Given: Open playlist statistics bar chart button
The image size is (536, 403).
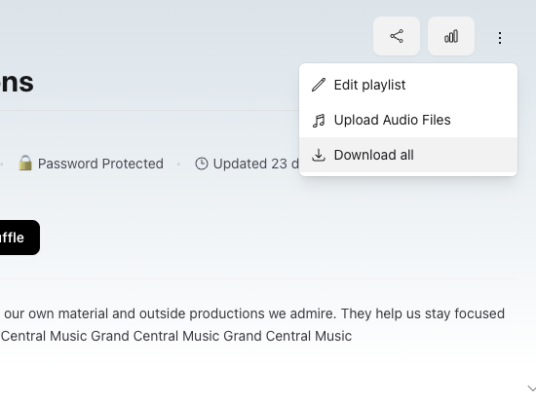Looking at the screenshot, I should pyautogui.click(x=451, y=36).
